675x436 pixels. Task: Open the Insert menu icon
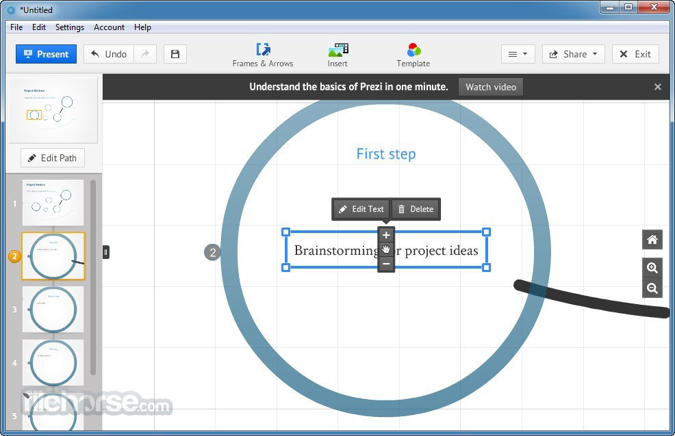(x=337, y=55)
